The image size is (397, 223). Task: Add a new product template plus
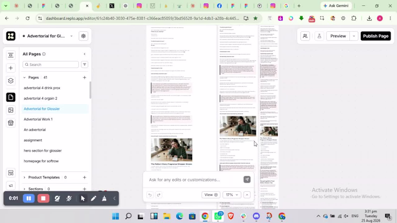tap(84, 177)
